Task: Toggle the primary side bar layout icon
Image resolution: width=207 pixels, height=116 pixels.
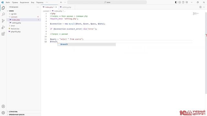Action: [176, 2]
